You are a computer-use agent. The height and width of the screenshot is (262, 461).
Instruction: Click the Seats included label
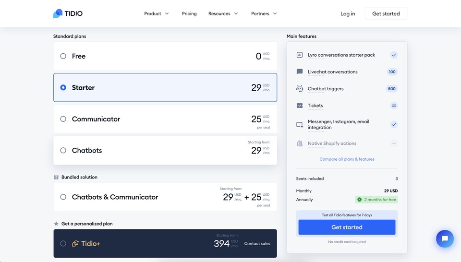click(310, 179)
